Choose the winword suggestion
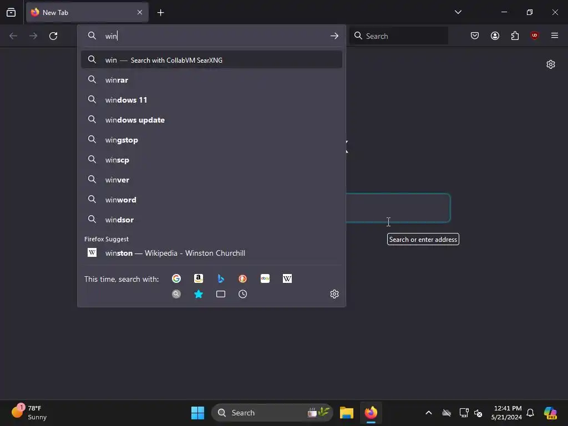Image resolution: width=568 pixels, height=426 pixels. click(x=211, y=199)
